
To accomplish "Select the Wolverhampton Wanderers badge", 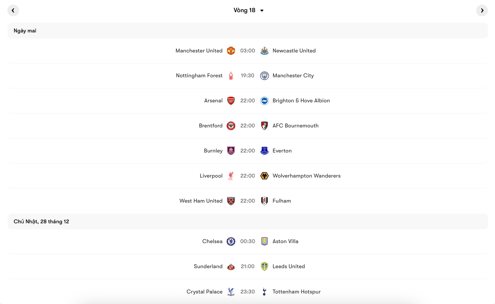I will pyautogui.click(x=264, y=176).
